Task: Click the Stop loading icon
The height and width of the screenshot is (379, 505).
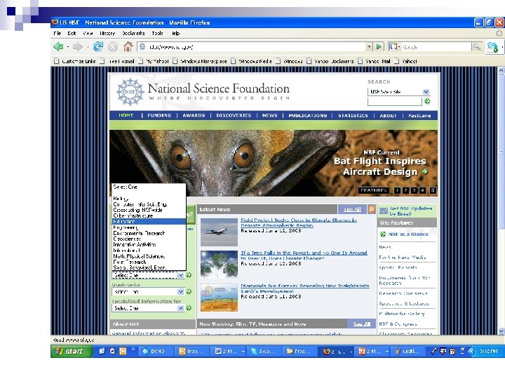Action: [113, 47]
